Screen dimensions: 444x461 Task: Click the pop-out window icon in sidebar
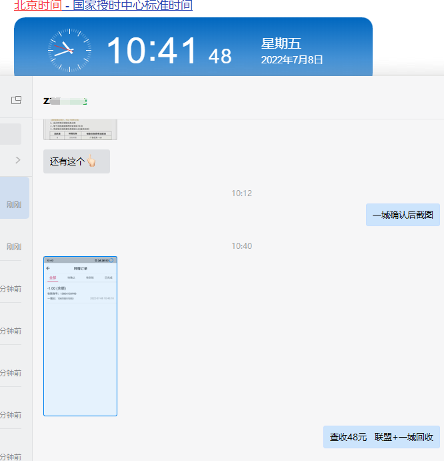[x=16, y=100]
